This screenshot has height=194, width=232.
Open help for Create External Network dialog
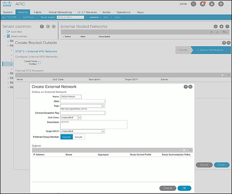pos(186,87)
